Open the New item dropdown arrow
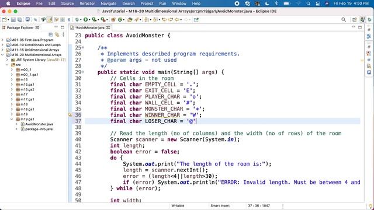 (8, 20)
